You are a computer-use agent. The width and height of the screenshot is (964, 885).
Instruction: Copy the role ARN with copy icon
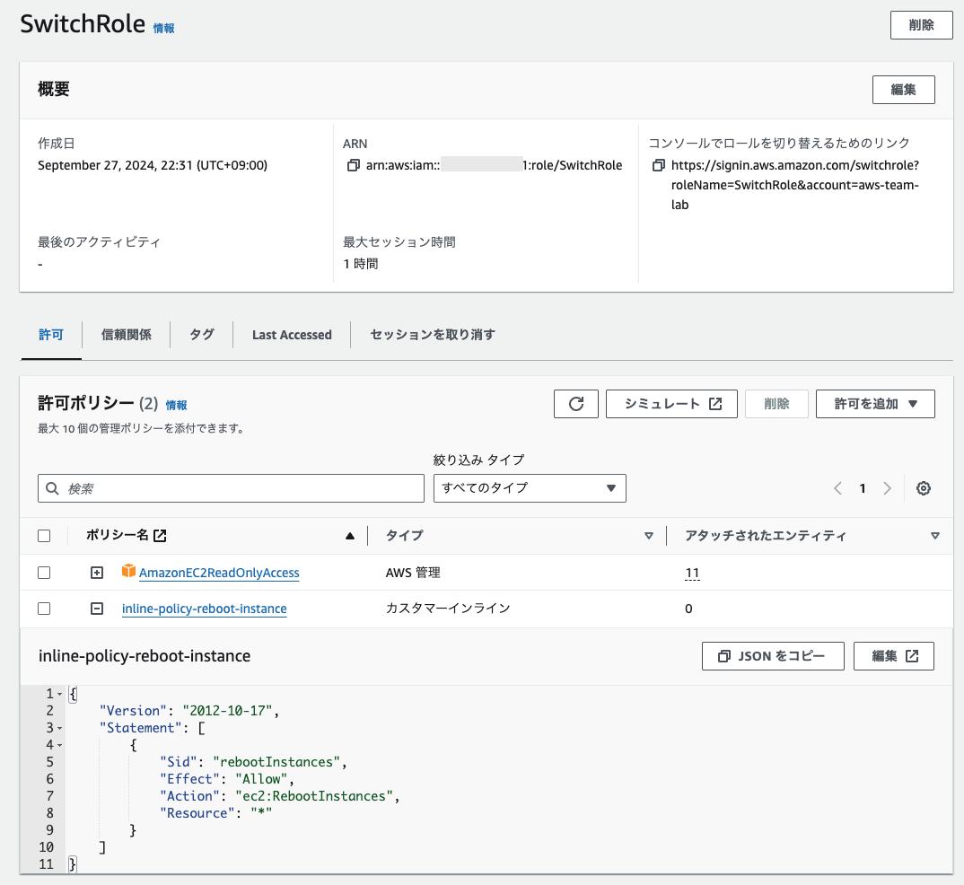[353, 165]
